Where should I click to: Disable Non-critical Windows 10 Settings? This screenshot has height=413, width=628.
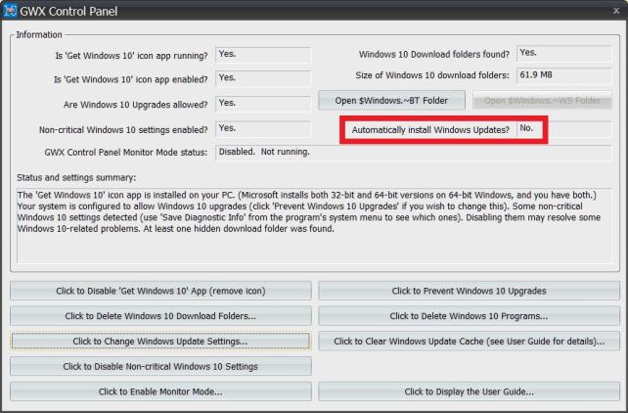[160, 367]
